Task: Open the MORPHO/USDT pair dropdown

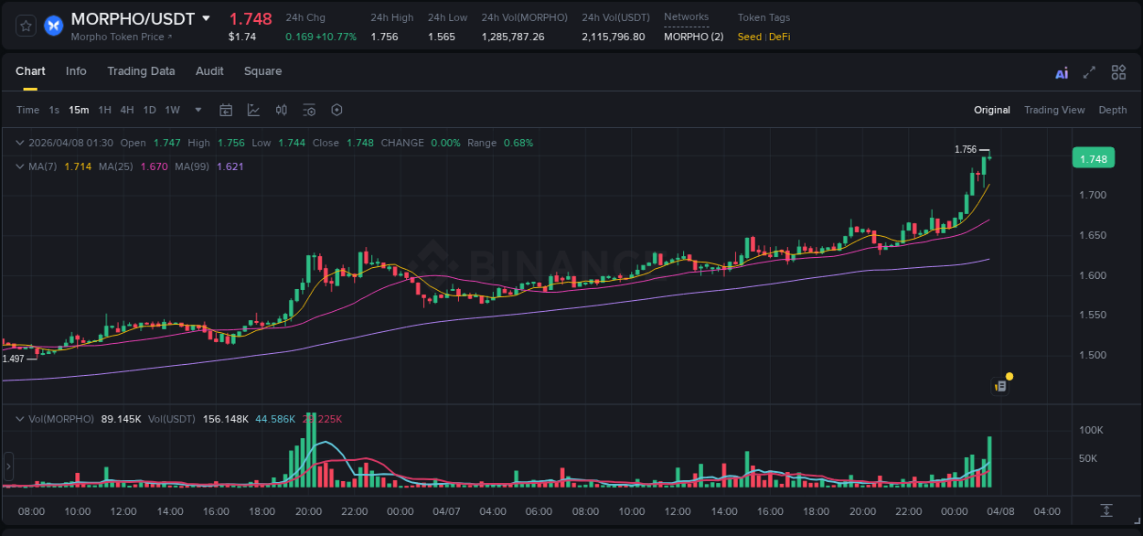Action: (x=208, y=17)
